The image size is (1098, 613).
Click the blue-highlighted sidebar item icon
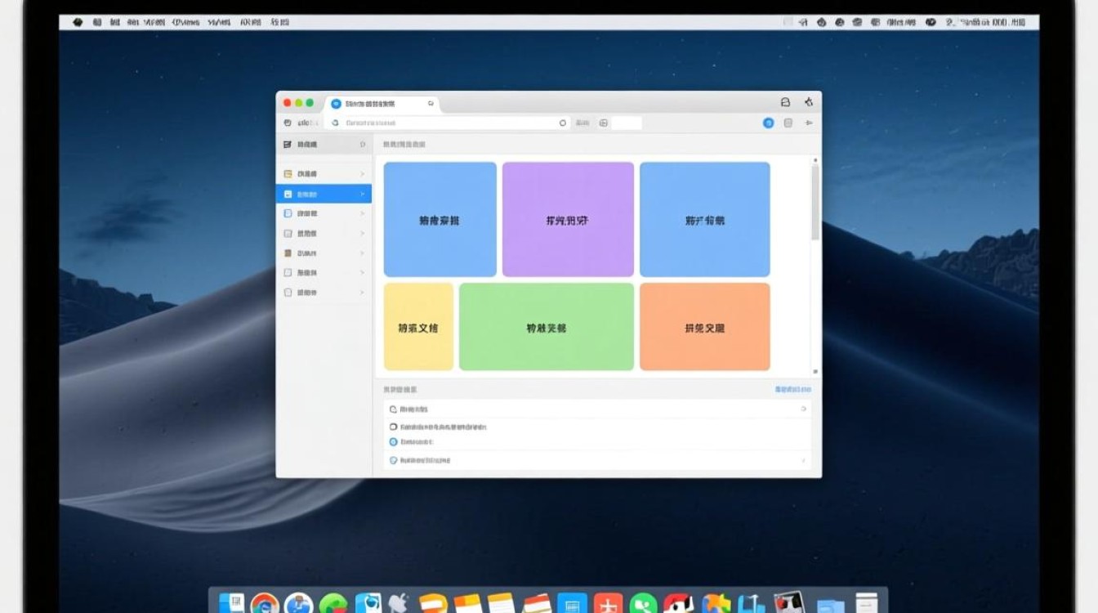[x=288, y=194]
